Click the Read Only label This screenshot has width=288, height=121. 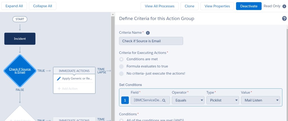click(272, 6)
